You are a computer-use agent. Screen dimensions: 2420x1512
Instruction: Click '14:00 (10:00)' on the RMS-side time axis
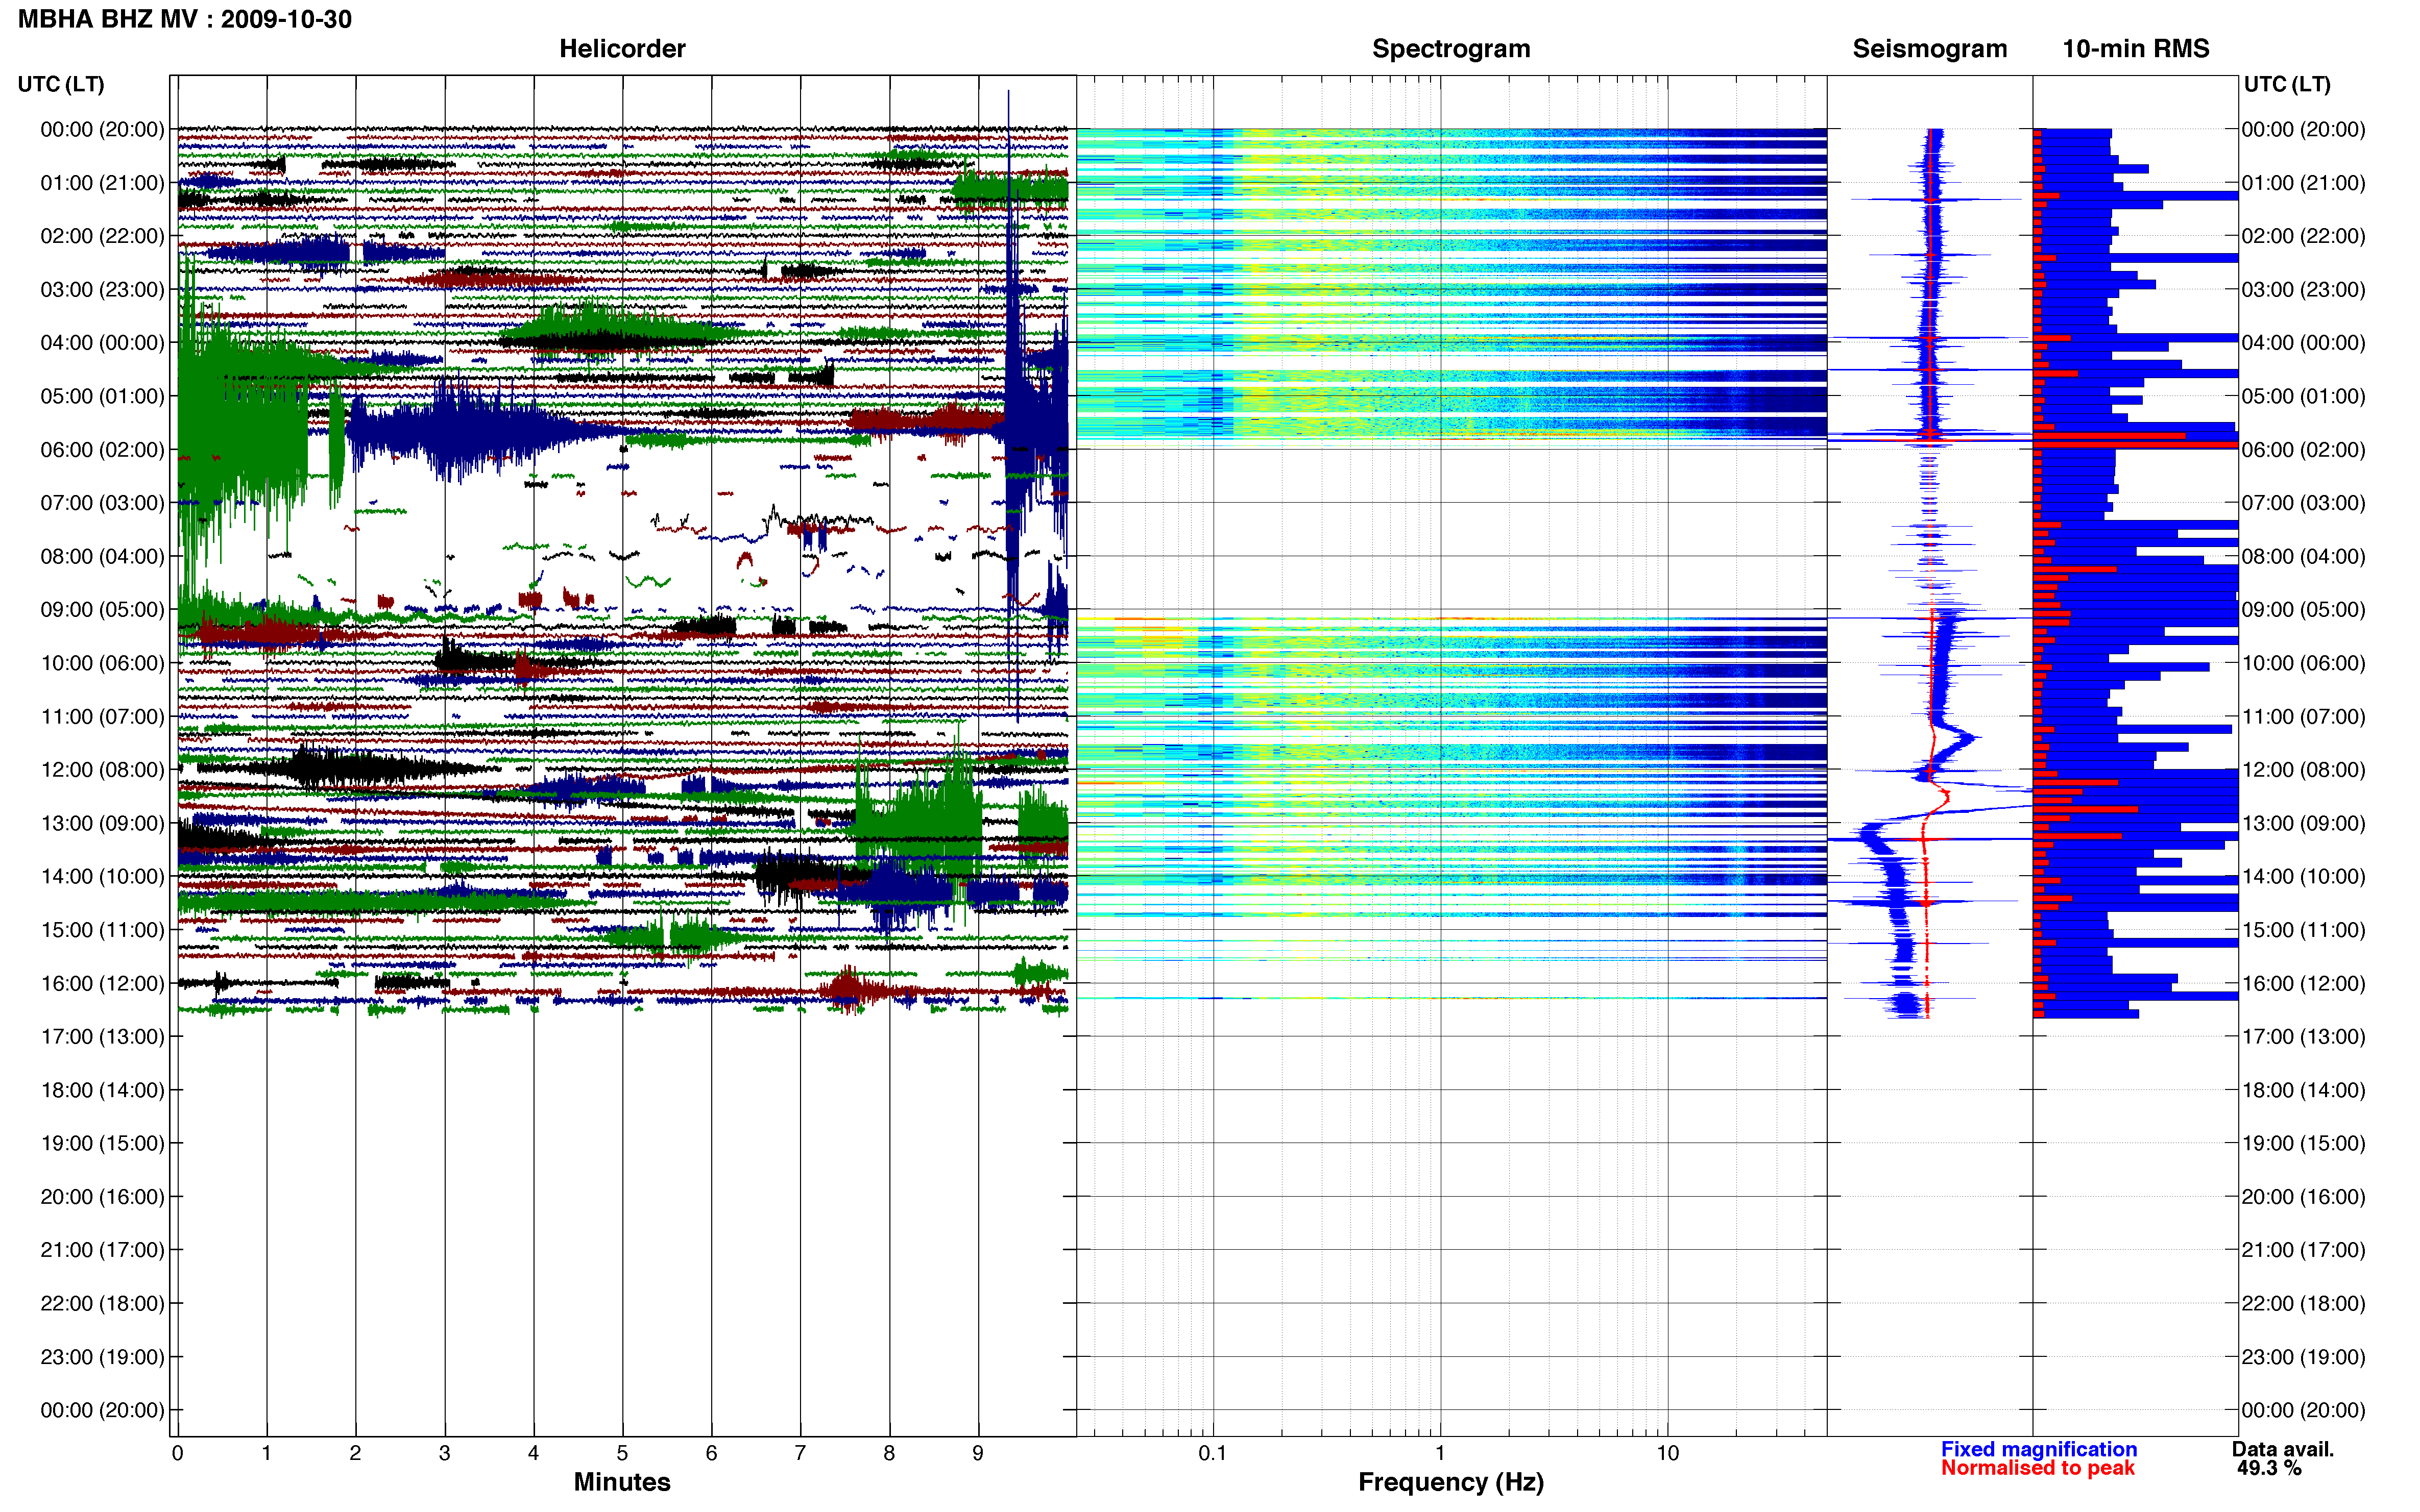[2303, 876]
